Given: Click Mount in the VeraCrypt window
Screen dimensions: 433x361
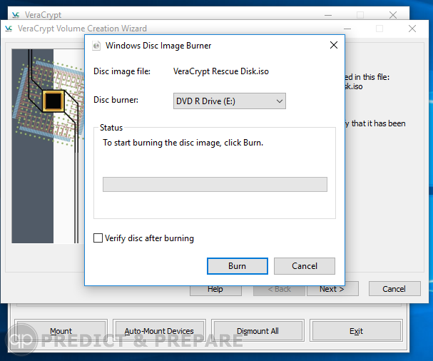Looking at the screenshot, I should pos(61,330).
